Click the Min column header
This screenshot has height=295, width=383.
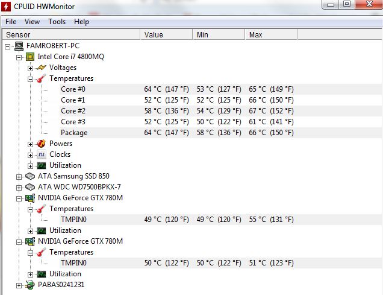point(219,34)
